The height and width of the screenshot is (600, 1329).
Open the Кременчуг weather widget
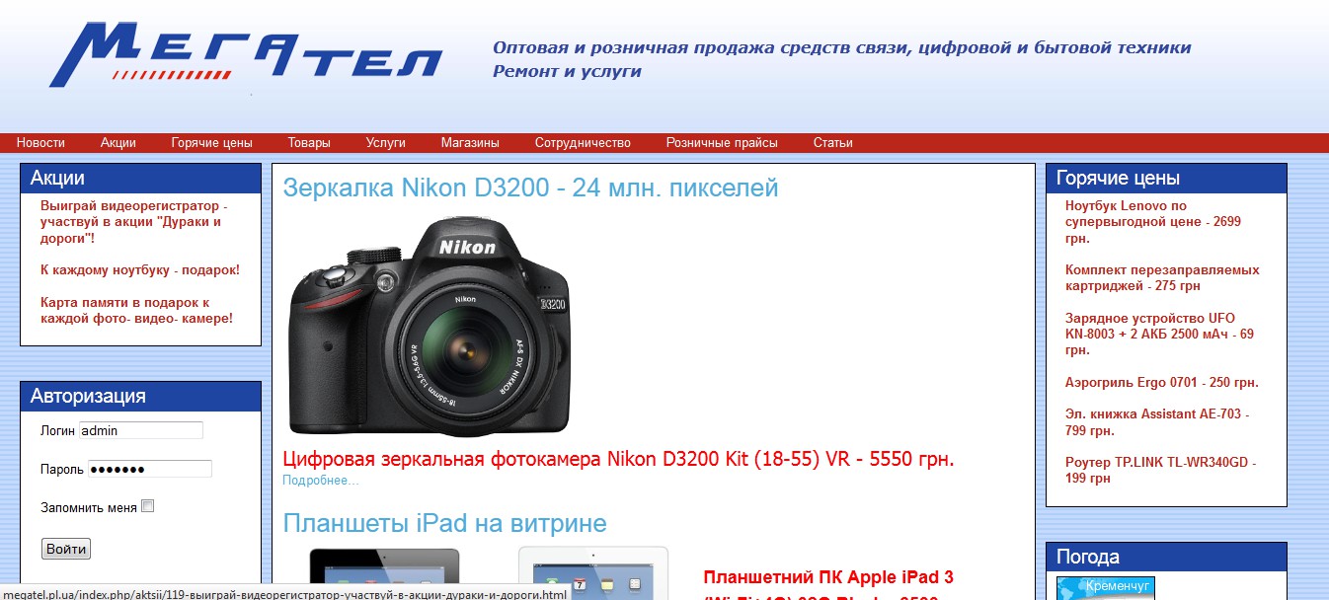click(1106, 588)
